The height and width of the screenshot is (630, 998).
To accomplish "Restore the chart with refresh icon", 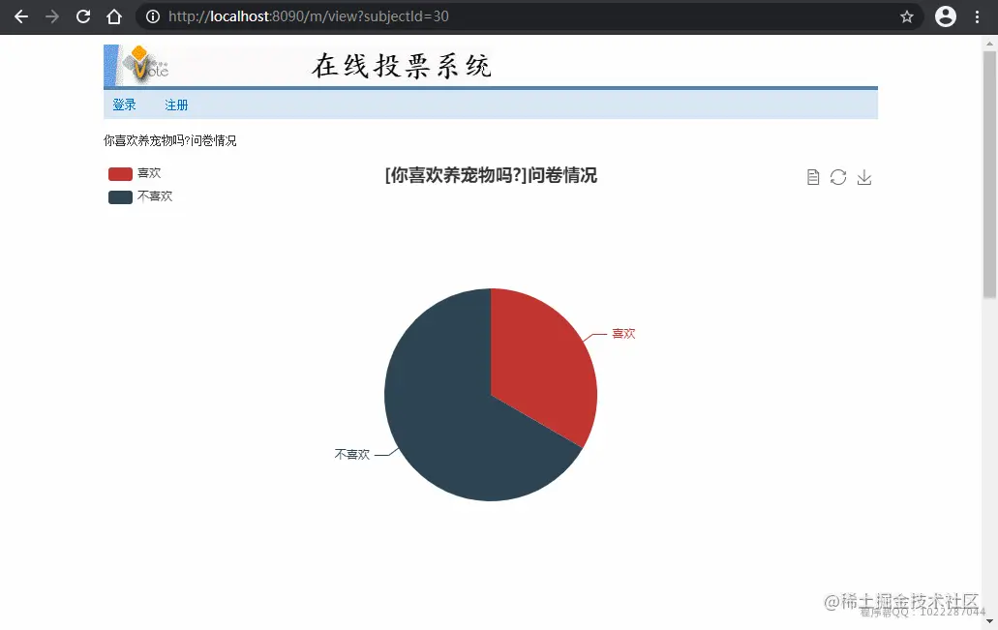I will (x=838, y=177).
